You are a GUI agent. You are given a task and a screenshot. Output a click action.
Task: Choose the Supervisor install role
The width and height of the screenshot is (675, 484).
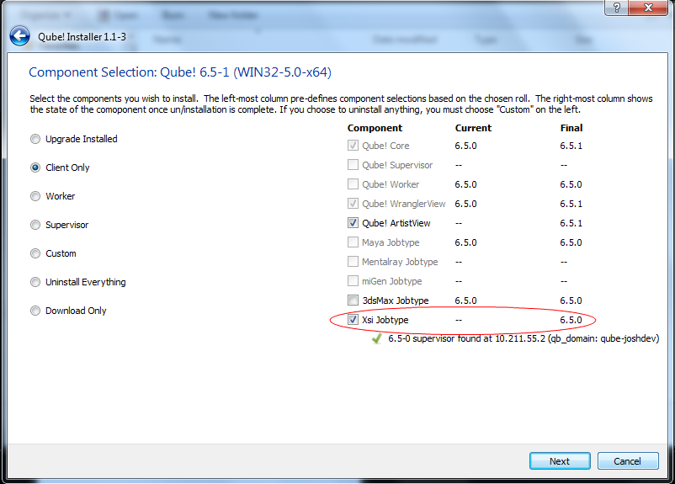pyautogui.click(x=35, y=225)
